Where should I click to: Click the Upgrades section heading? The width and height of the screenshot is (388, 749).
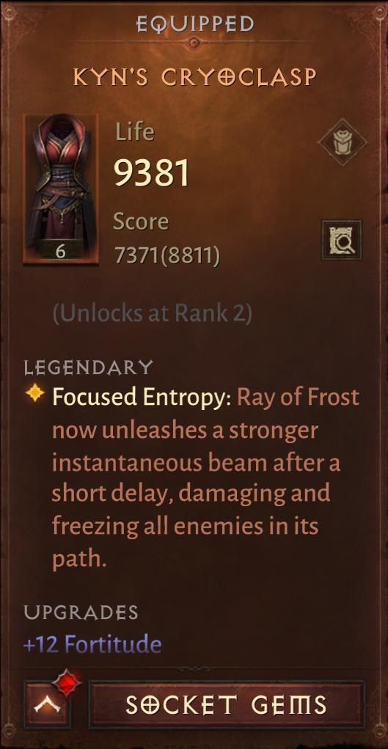(x=81, y=612)
